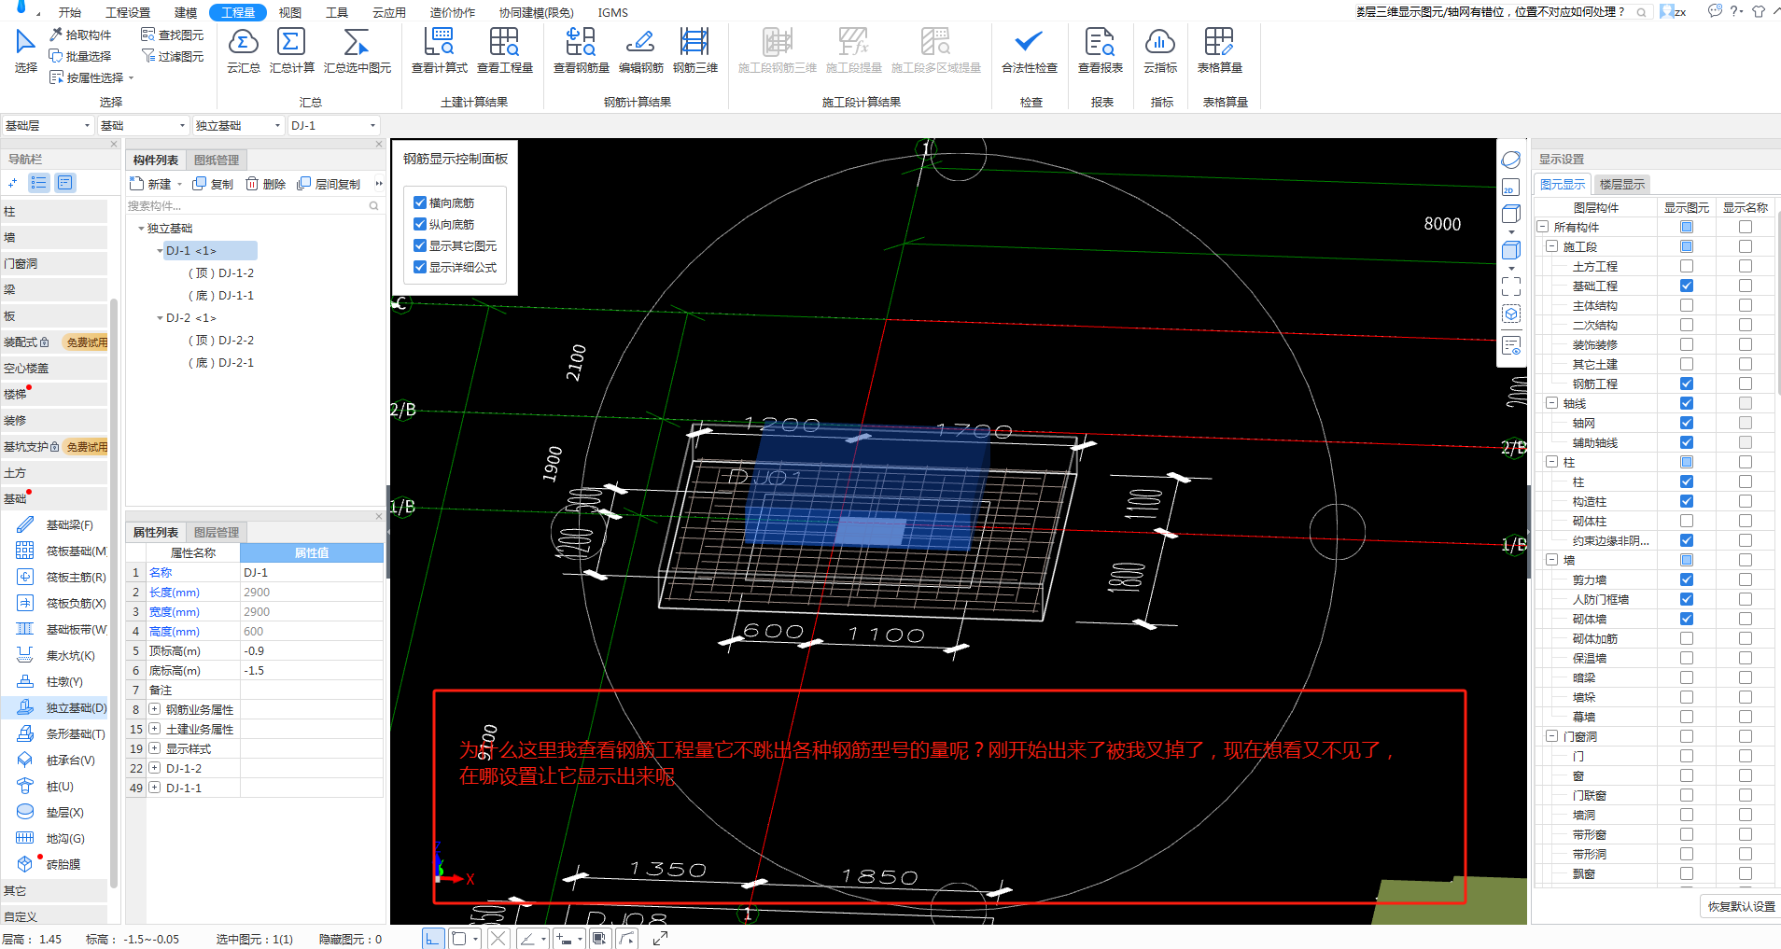Collapse the DJ-1 tree node
Image resolution: width=1781 pixels, height=949 pixels.
click(x=160, y=251)
